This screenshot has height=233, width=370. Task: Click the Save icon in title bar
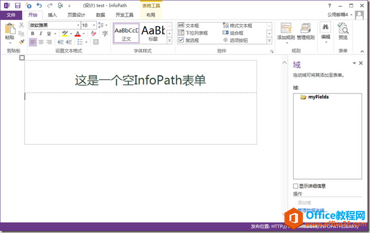[x=17, y=5]
